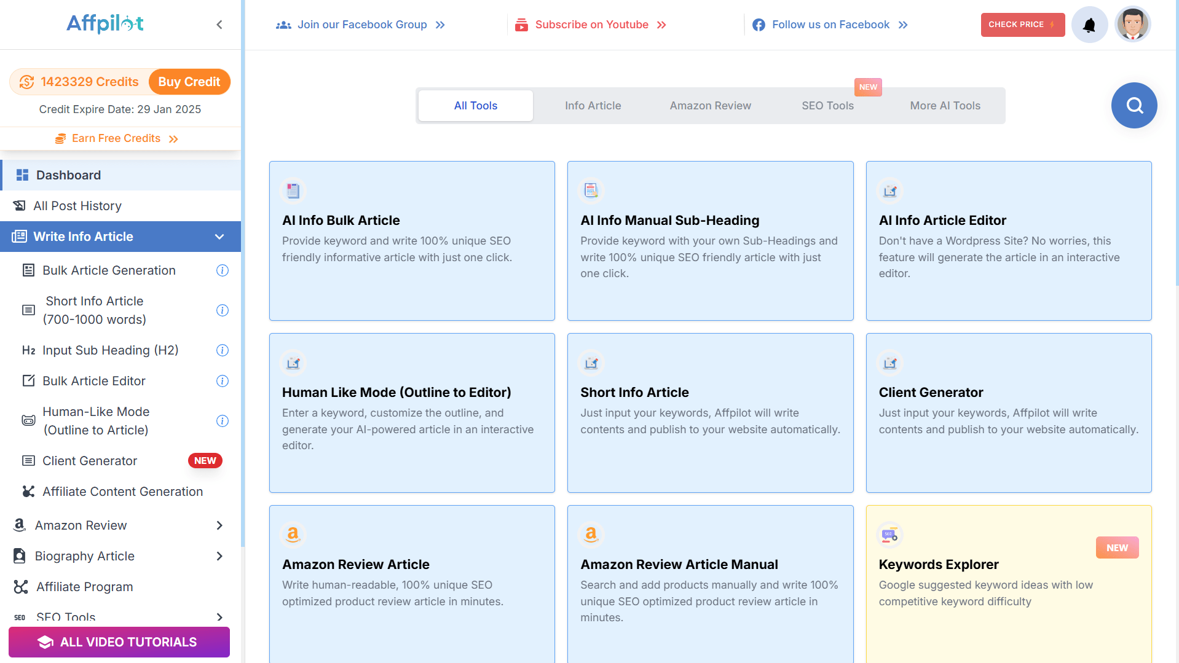The width and height of the screenshot is (1179, 663).
Task: Click the CHECK PRICE button
Action: click(1022, 25)
